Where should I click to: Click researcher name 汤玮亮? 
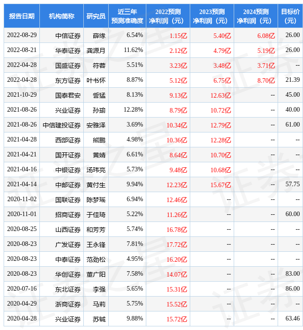tap(96, 170)
